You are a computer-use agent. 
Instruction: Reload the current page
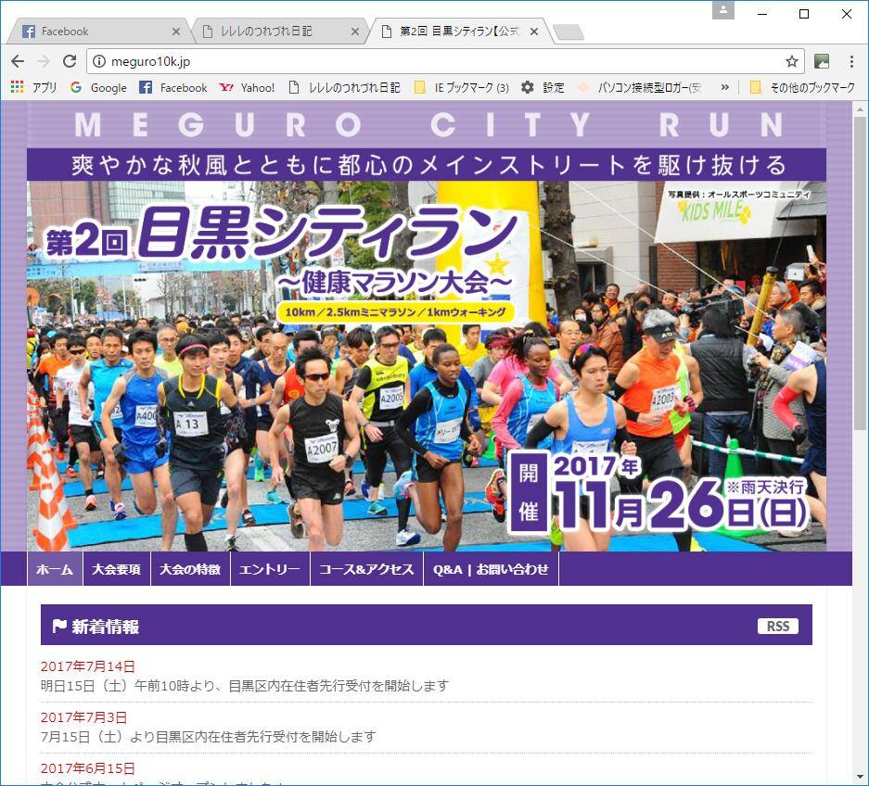[70, 61]
